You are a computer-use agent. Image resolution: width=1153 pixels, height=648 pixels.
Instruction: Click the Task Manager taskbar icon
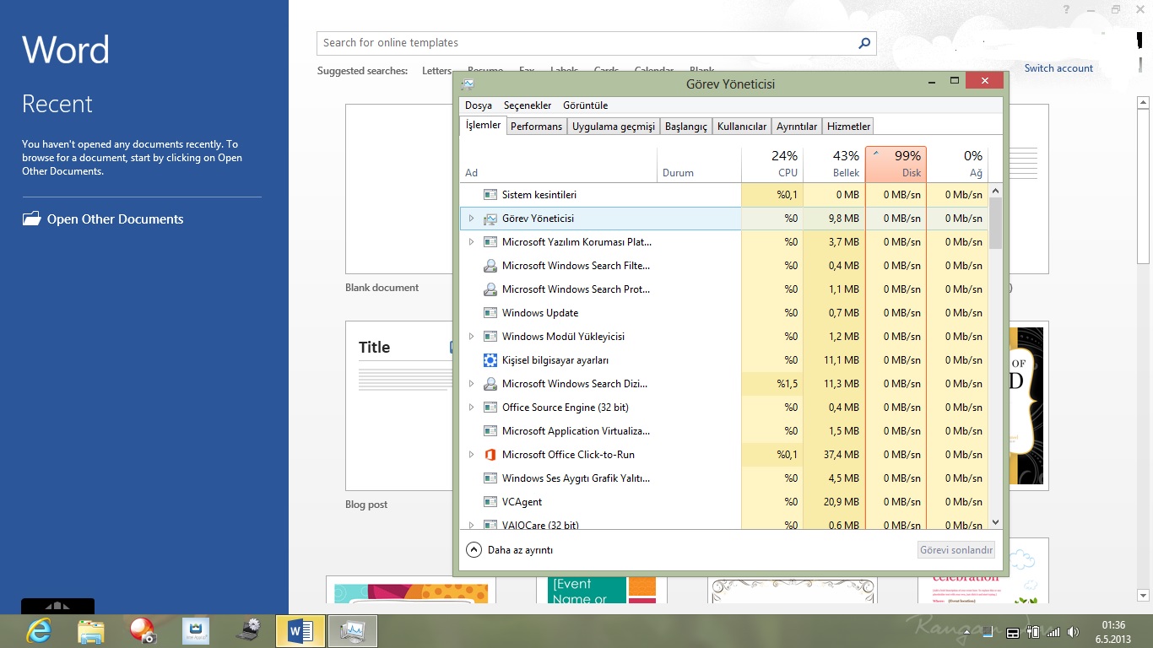[x=352, y=631]
